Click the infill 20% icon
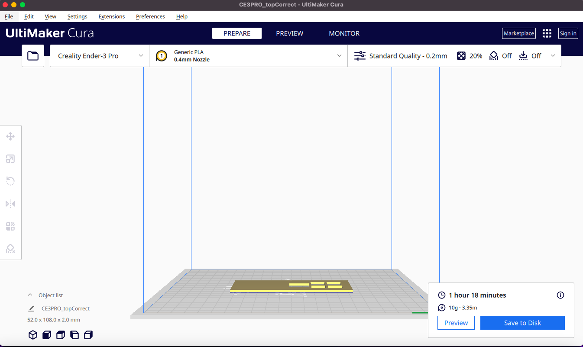 point(461,56)
